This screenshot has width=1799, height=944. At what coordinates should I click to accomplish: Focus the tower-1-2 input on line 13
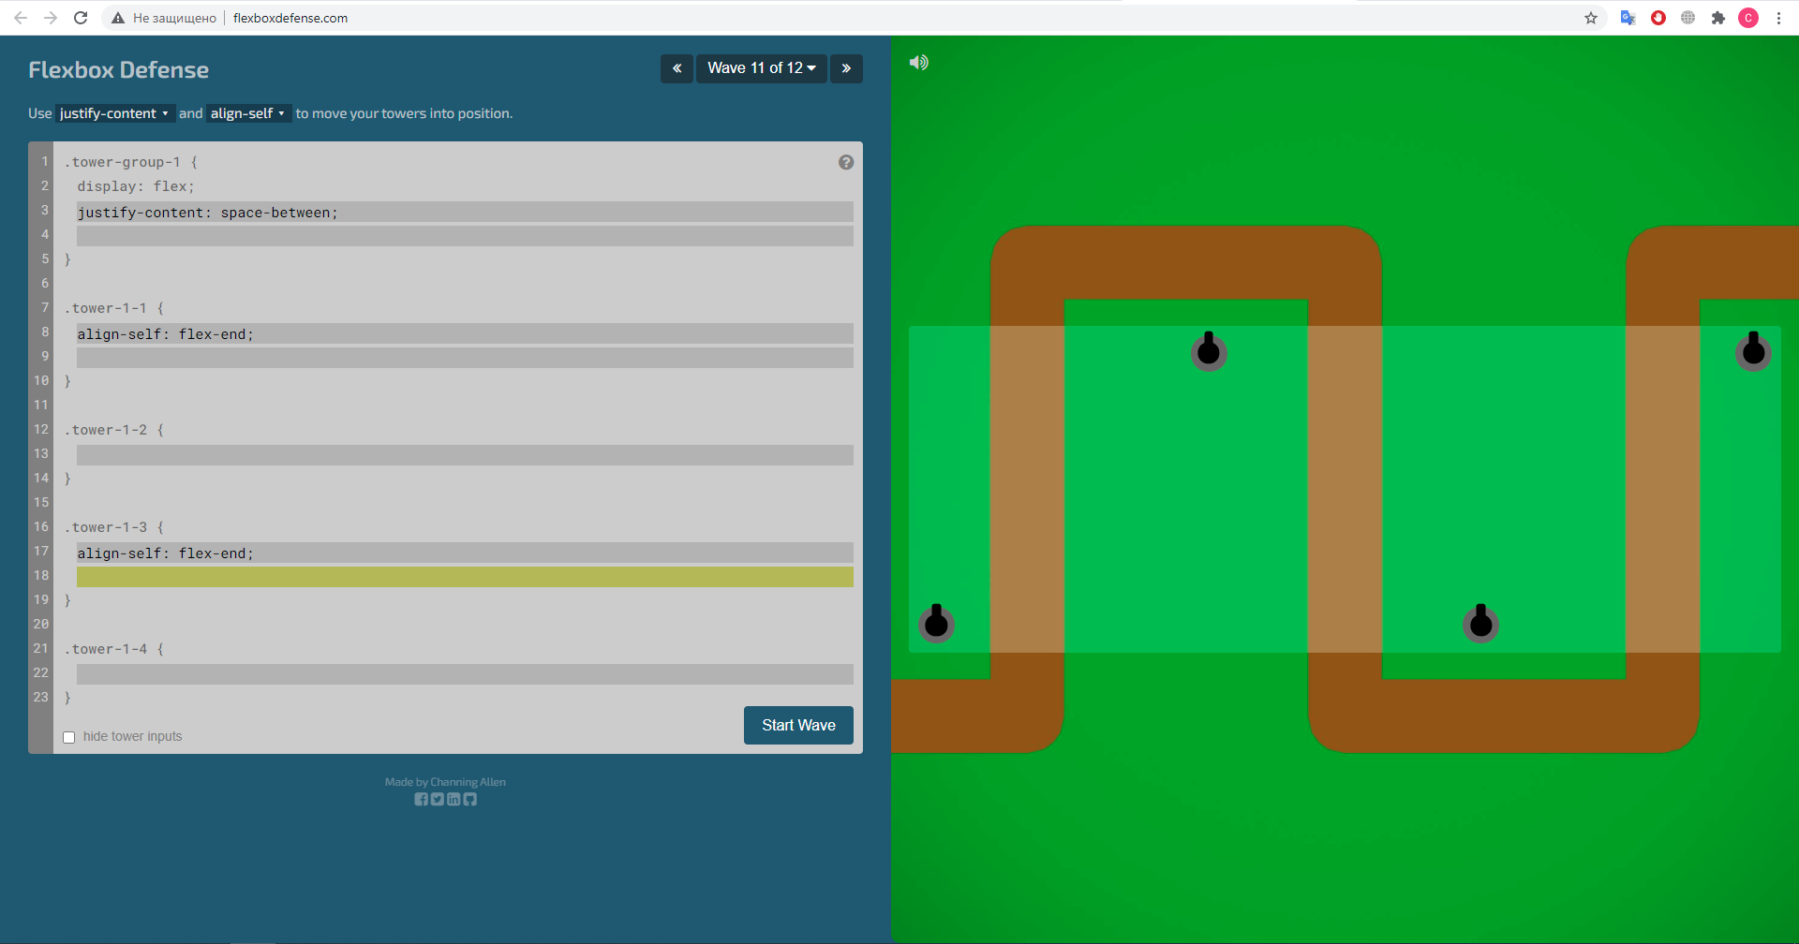point(465,455)
